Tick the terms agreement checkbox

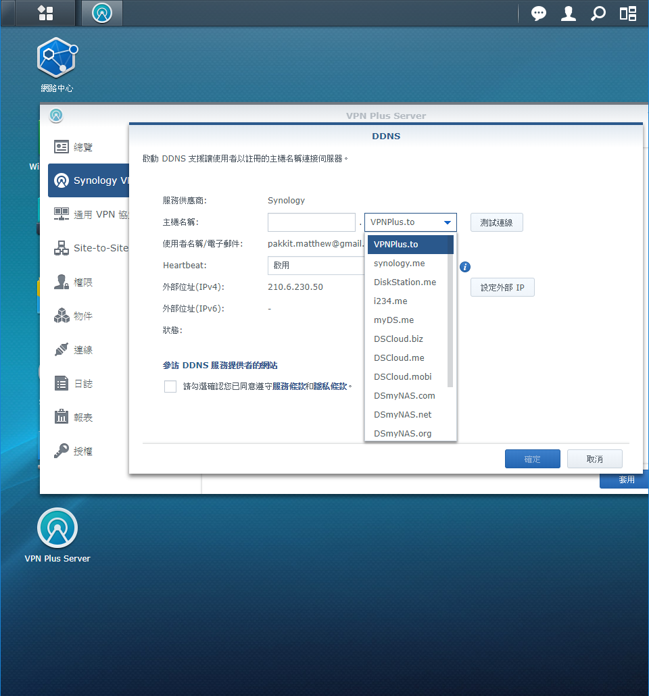pyautogui.click(x=170, y=386)
